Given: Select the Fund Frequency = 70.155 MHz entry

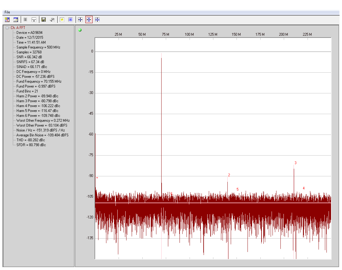Looking at the screenshot, I should tap(39, 81).
